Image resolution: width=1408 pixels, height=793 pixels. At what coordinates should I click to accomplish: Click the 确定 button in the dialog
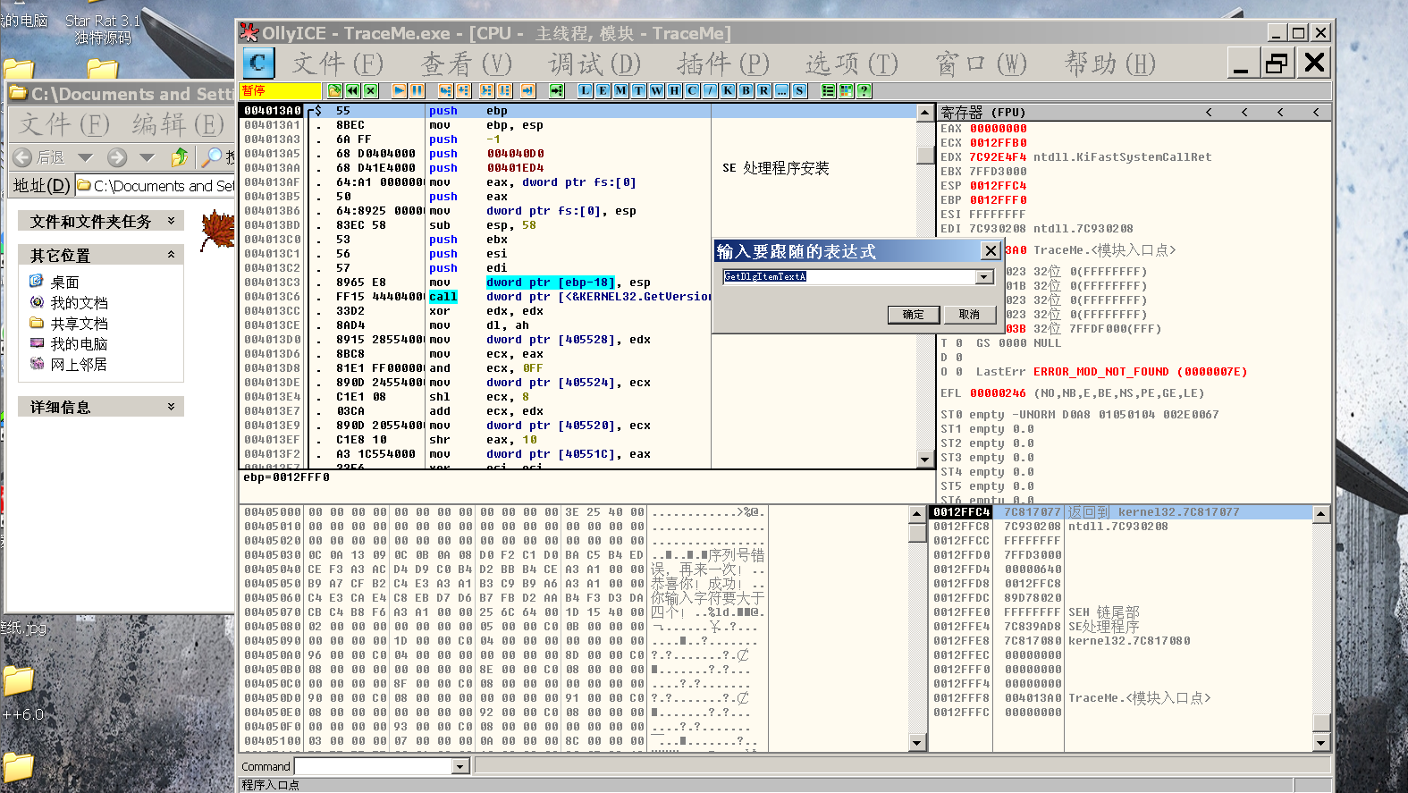913,315
